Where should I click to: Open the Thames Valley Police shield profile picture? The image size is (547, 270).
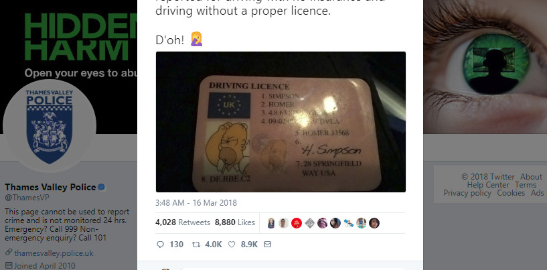click(x=49, y=126)
